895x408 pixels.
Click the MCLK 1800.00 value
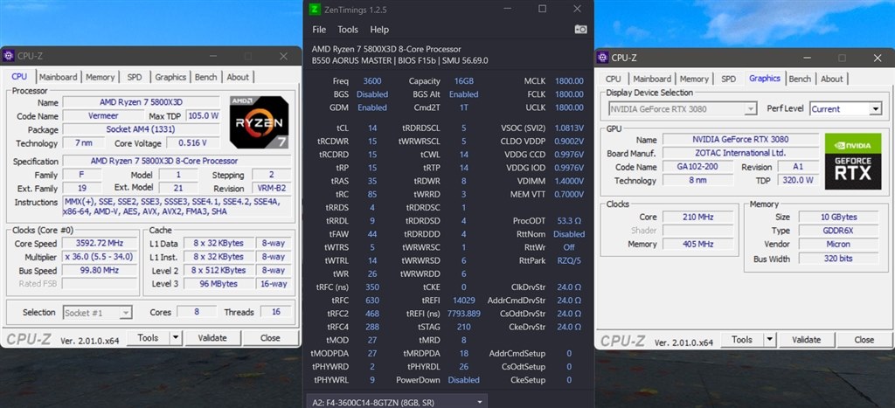[x=569, y=81]
